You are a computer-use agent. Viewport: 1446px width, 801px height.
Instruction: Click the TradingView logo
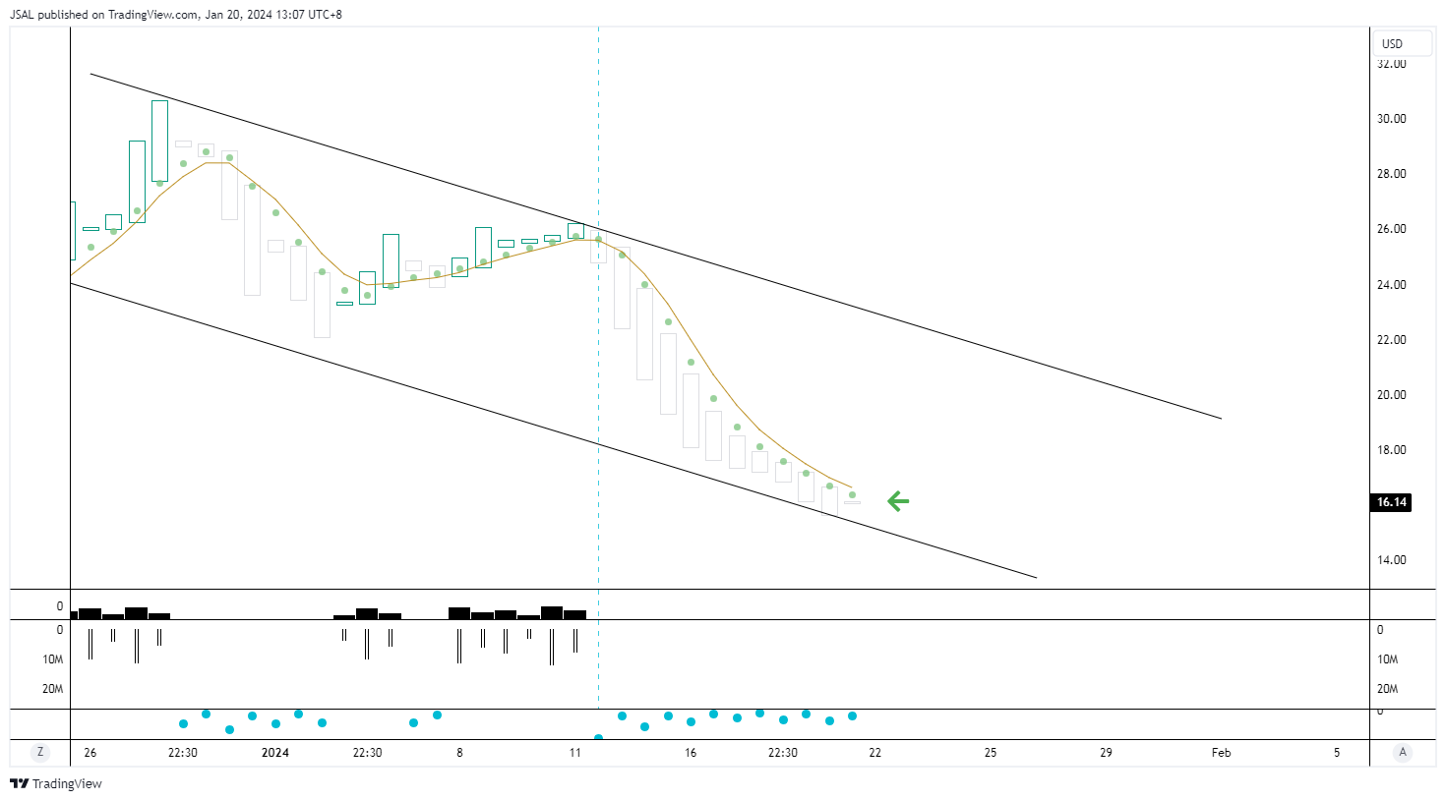pos(56,783)
